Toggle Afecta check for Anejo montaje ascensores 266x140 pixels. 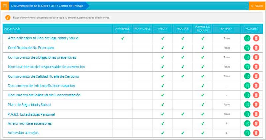[x=163, y=124]
